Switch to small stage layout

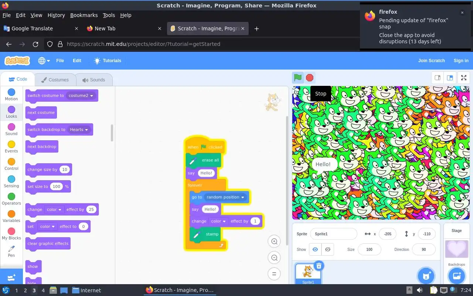pyautogui.click(x=438, y=78)
